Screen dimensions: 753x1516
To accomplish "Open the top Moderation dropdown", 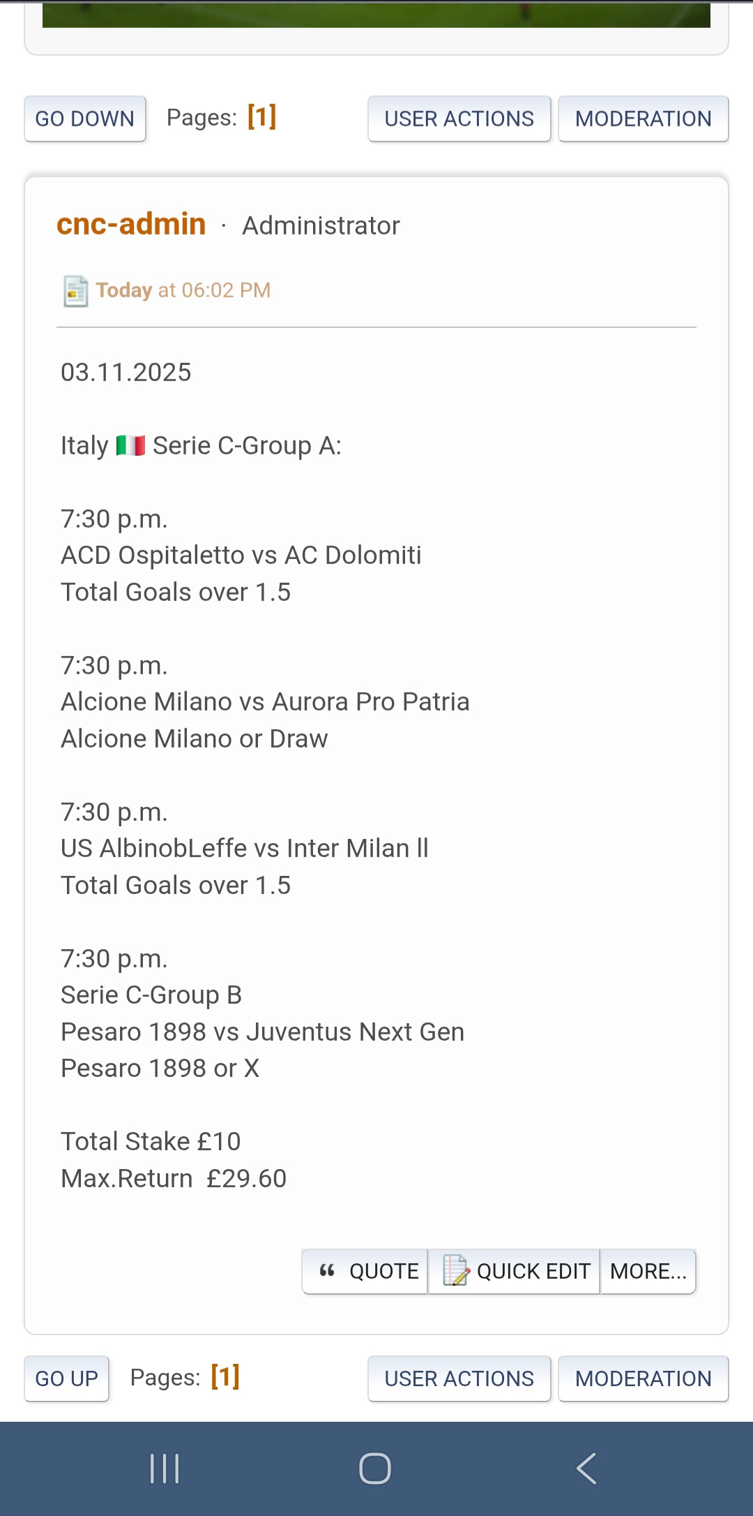I will coord(643,119).
